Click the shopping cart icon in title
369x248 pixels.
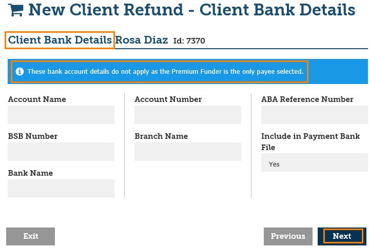[x=16, y=10]
